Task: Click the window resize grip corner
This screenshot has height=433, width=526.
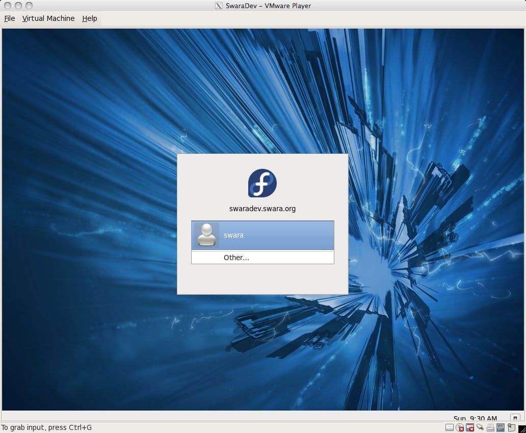Action: click(522, 429)
